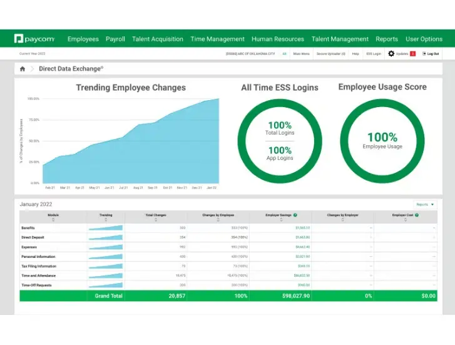Viewport: 455px width, 345px height.
Task: Go to the Home icon in breadcrumb
Action: click(x=23, y=69)
